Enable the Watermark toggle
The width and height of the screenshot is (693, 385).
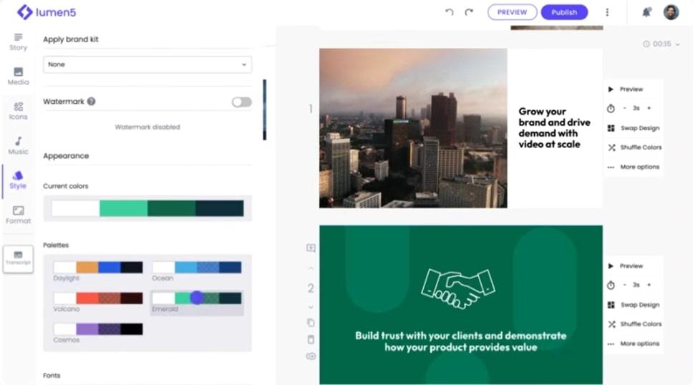point(241,102)
